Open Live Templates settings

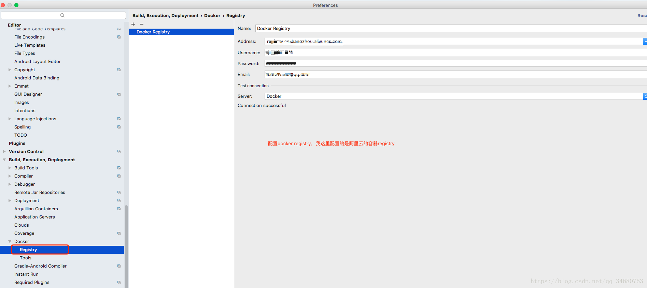click(x=30, y=45)
